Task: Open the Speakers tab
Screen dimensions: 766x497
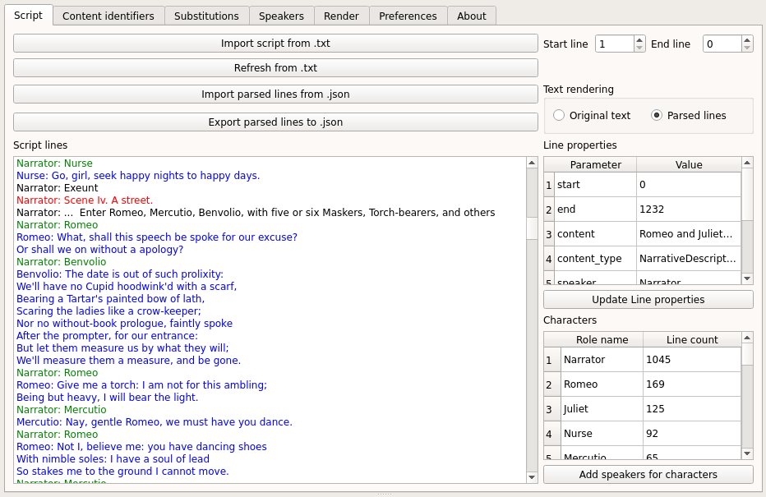Action: [x=281, y=16]
